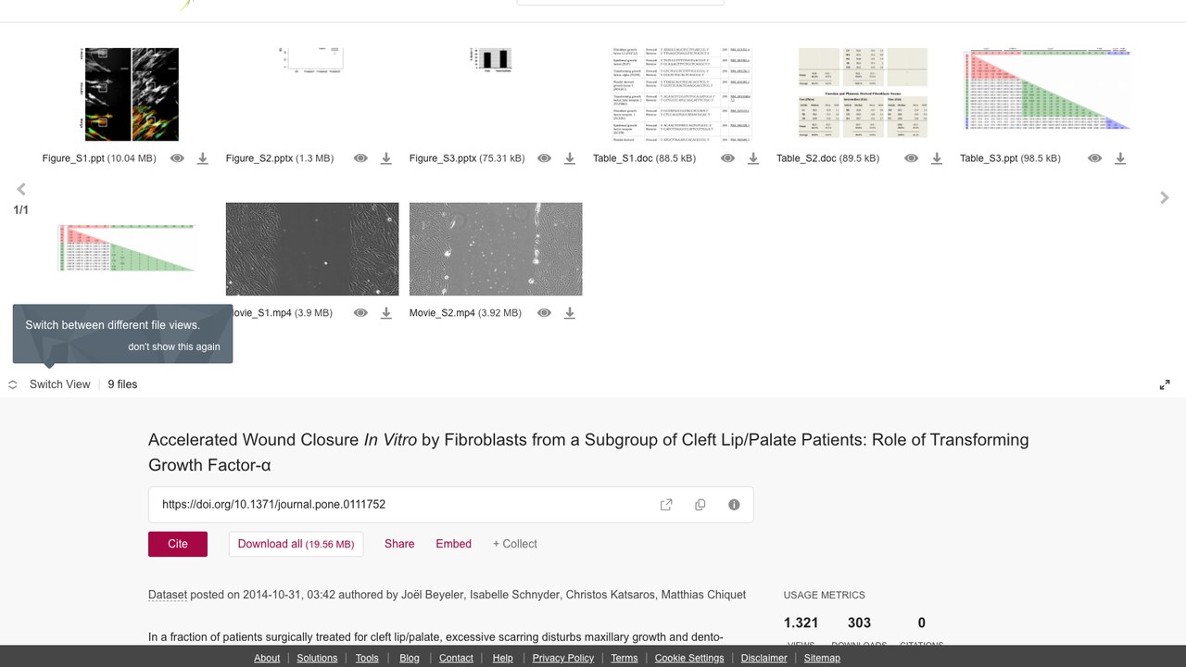
Task: Download the Movie_S2.mp4 file
Action: point(570,313)
